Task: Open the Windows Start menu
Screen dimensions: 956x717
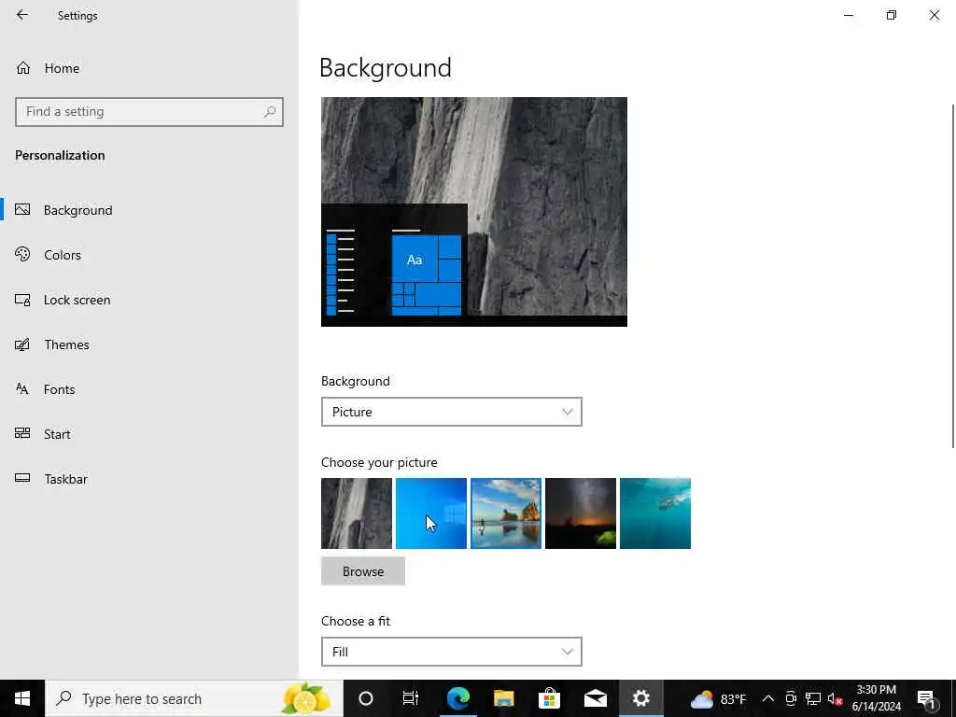Action: coord(22,698)
